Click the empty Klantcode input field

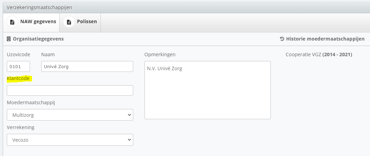(x=70, y=90)
